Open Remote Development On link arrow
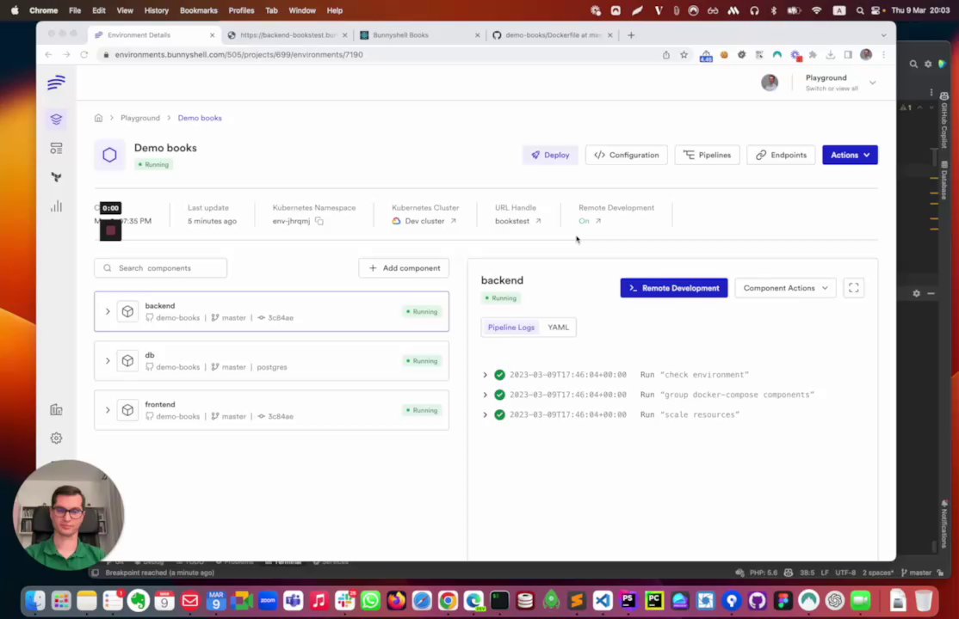The height and width of the screenshot is (619, 959). pyautogui.click(x=598, y=221)
